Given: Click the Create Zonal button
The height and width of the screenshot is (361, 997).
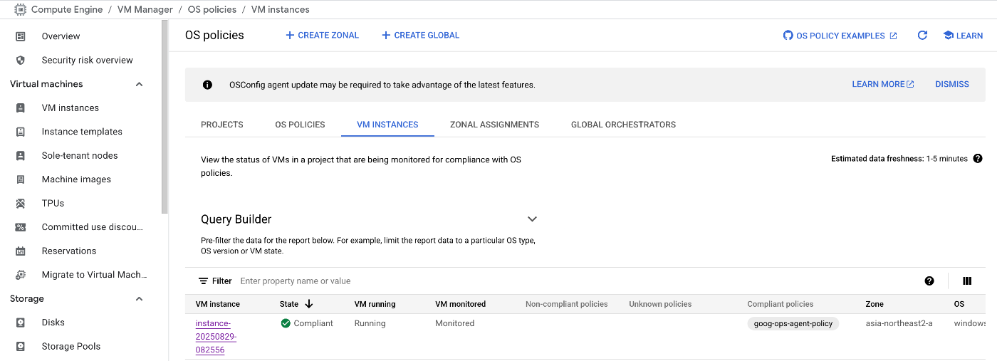Looking at the screenshot, I should 322,35.
